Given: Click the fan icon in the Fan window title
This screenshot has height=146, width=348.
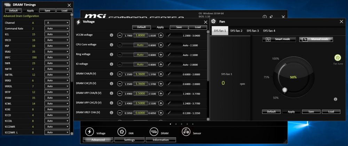Looking at the screenshot, I should coord(214,21).
